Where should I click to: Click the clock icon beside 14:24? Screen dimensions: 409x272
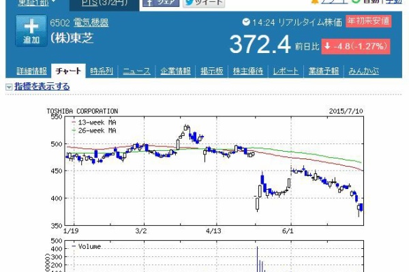246,22
